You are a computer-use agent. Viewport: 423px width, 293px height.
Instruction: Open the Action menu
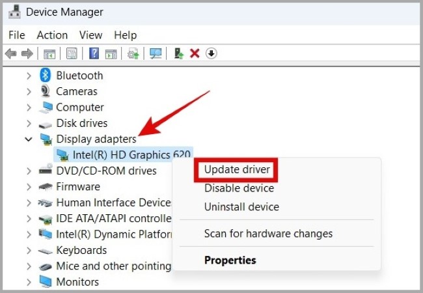tap(52, 35)
